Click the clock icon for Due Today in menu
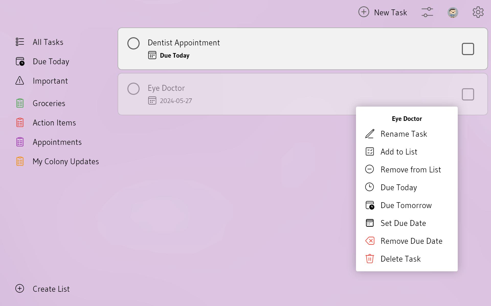This screenshot has height=306, width=491. [x=370, y=187]
